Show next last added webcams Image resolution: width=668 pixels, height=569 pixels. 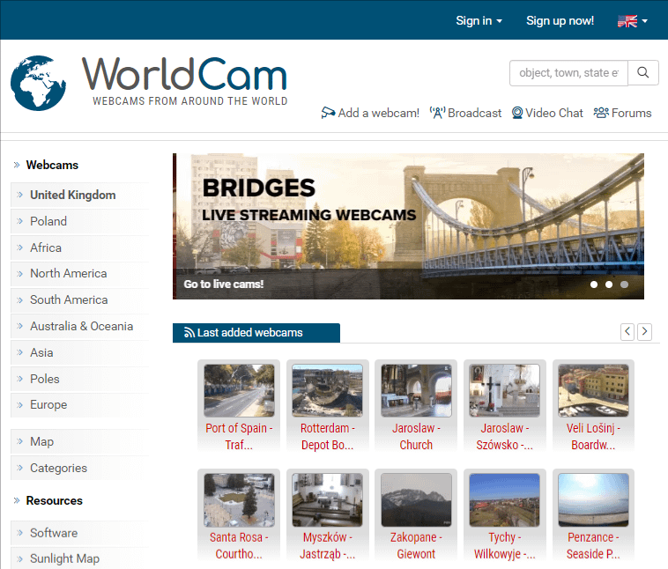click(x=645, y=332)
